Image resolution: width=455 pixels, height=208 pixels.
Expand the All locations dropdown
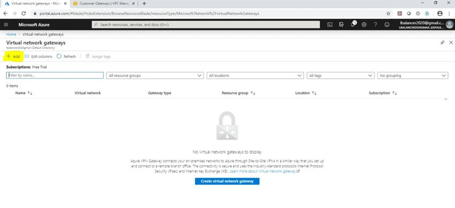(255, 75)
